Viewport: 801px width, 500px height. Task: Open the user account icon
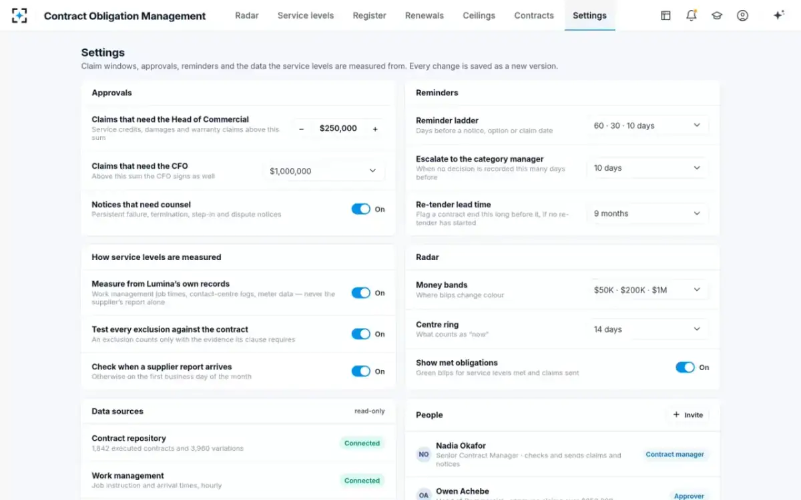click(742, 15)
